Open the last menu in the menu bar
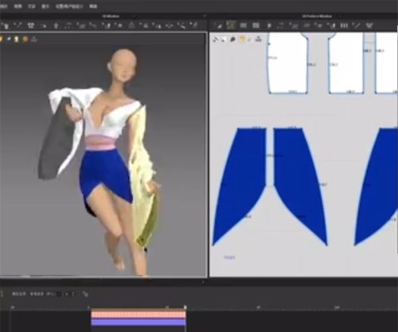 coord(93,5)
